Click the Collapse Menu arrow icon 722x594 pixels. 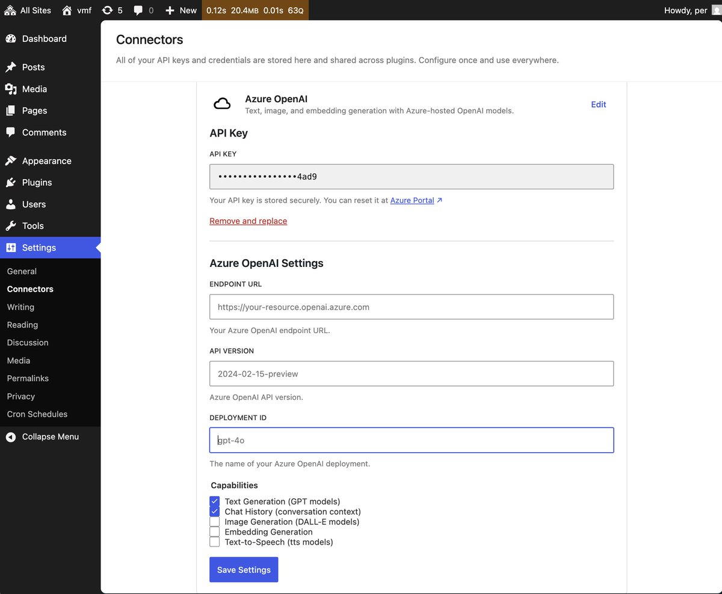click(11, 437)
